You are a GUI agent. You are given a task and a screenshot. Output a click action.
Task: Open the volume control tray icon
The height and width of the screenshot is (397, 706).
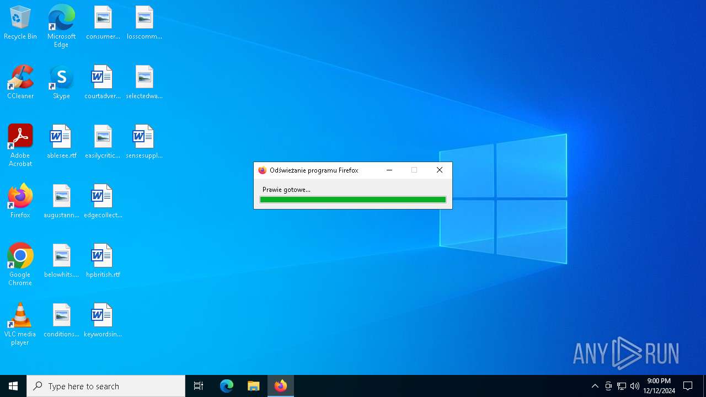pos(635,386)
